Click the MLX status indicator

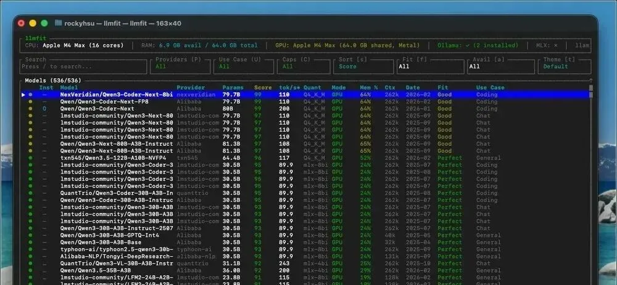pos(547,45)
